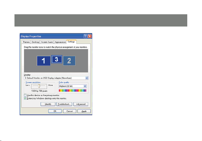Click the Cancel button
Viewport: 202px width, 141px height.
tap(70, 111)
